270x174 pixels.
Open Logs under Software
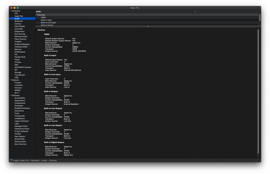pos(16,123)
